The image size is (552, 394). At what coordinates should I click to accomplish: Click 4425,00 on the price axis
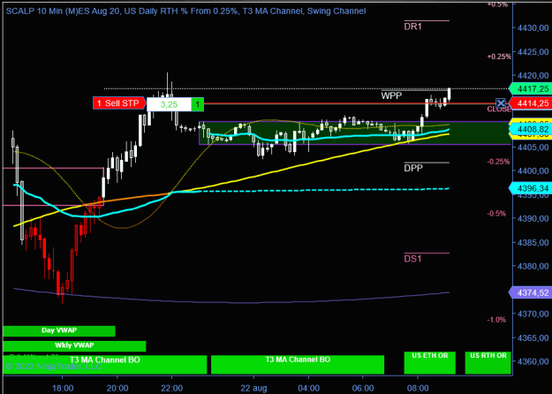coord(533,52)
